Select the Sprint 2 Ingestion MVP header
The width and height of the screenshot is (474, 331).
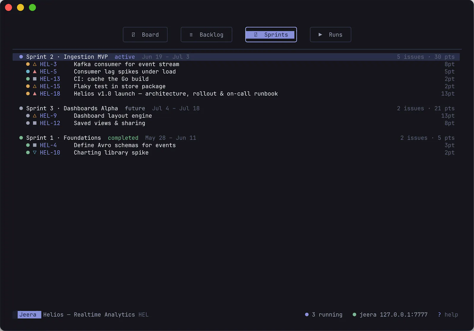pos(236,57)
